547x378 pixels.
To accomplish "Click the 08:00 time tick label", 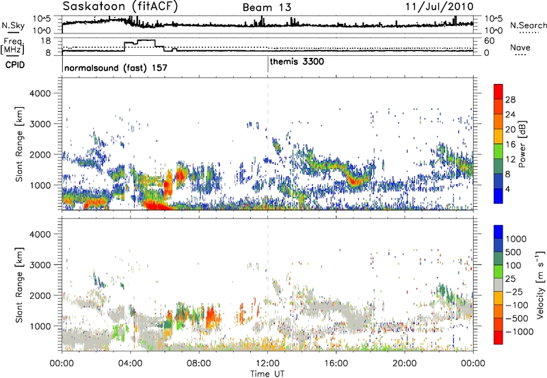I will coord(199,364).
